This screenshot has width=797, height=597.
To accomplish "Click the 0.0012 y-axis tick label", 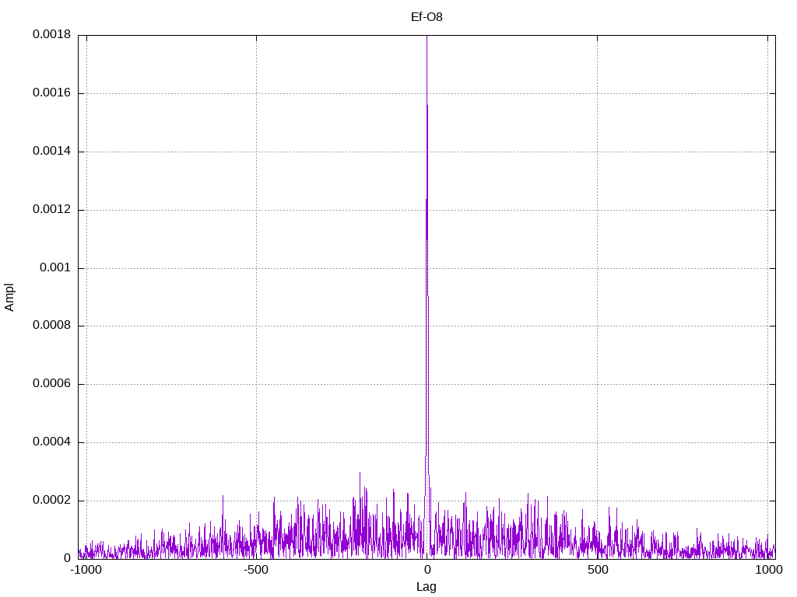I will coord(52,209).
